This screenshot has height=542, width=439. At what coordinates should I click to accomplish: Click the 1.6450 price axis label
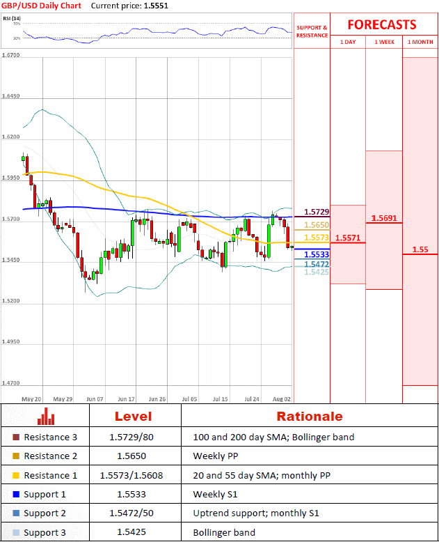[10, 95]
